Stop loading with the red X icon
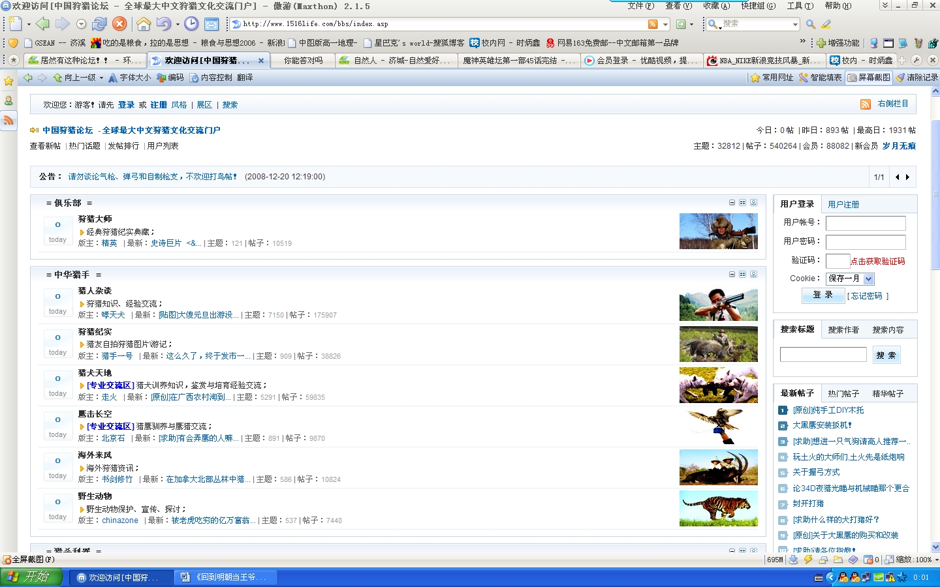Screen dimensions: 940x587 [x=119, y=24]
